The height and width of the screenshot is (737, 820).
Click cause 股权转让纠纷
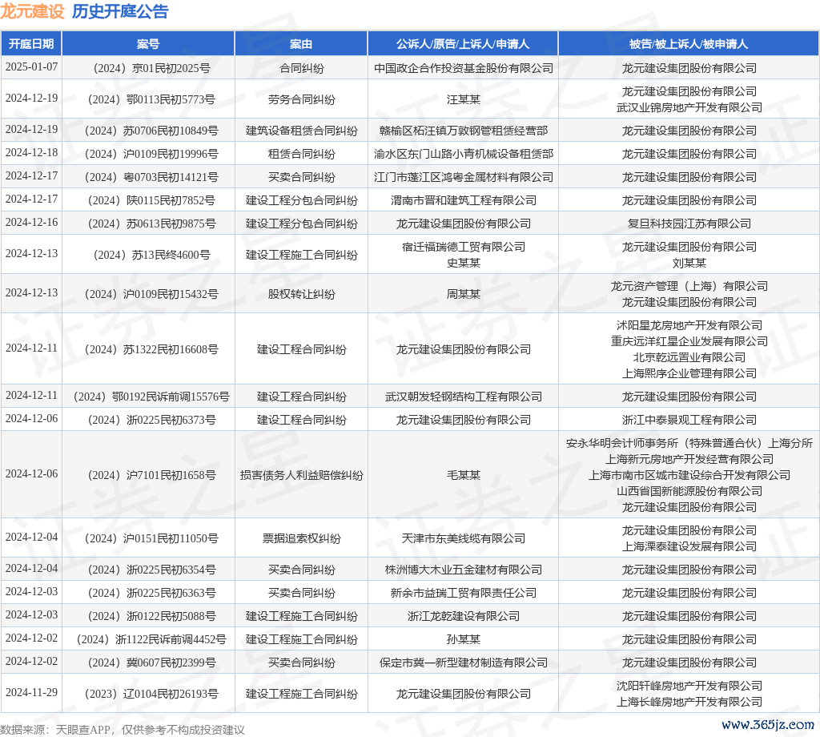[x=301, y=295]
